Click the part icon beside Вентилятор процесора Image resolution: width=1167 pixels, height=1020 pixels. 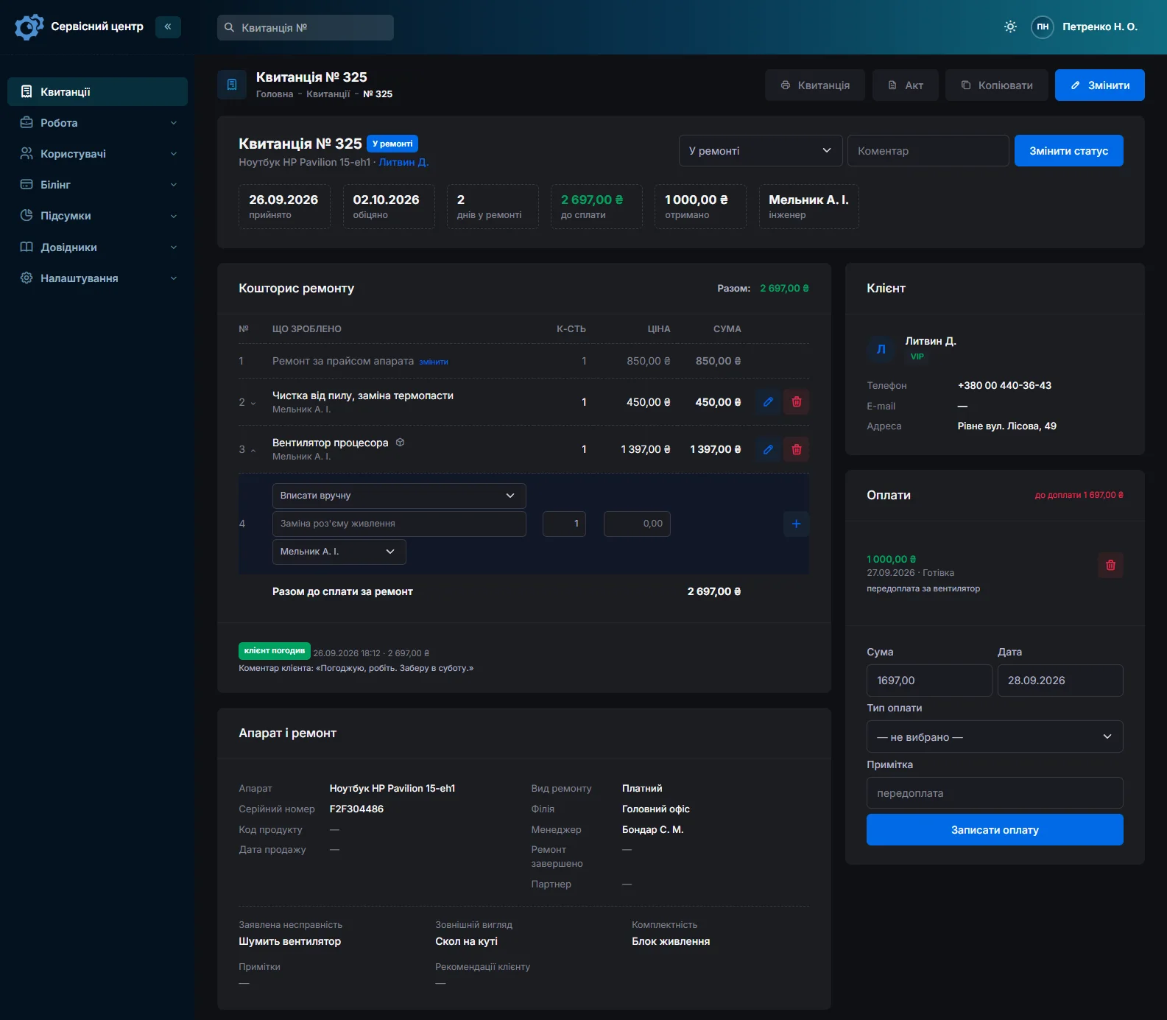click(400, 443)
